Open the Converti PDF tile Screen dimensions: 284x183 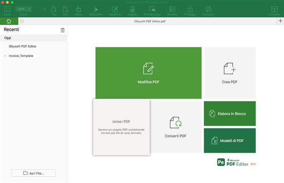175,127
